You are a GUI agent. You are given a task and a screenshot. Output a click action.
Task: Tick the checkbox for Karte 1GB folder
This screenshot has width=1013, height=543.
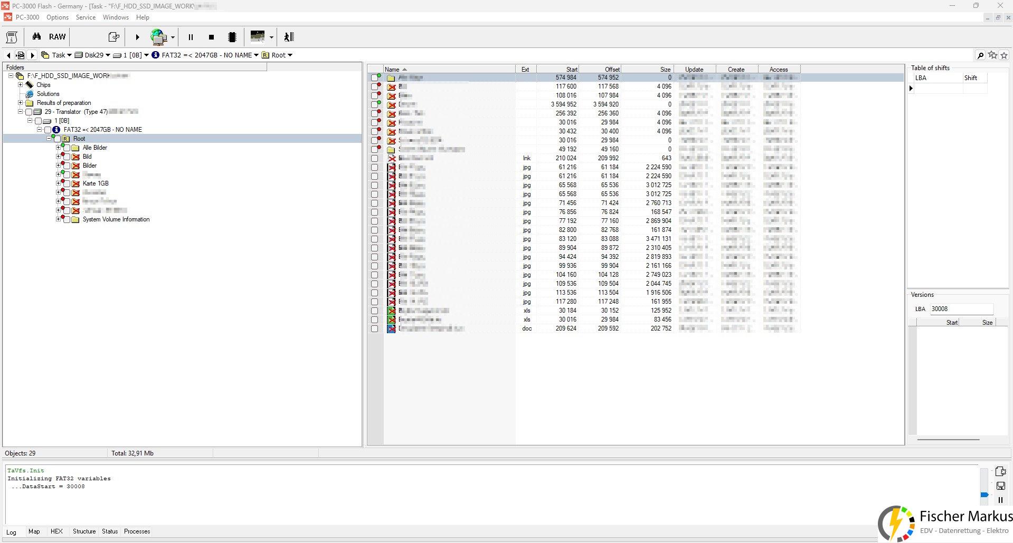point(67,184)
